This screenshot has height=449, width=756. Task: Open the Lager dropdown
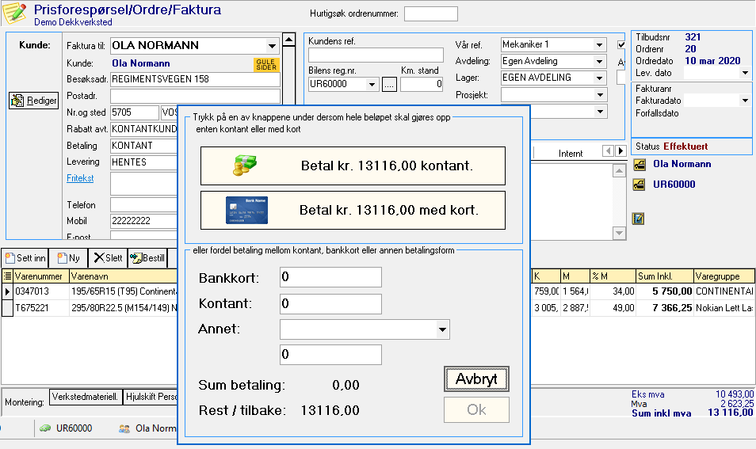(x=599, y=78)
